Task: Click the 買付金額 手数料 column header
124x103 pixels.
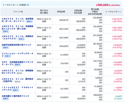Action: [x=95, y=12]
